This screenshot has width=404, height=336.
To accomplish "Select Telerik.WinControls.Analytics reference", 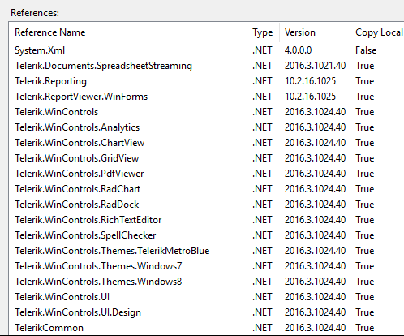I will pyautogui.click(x=77, y=127).
